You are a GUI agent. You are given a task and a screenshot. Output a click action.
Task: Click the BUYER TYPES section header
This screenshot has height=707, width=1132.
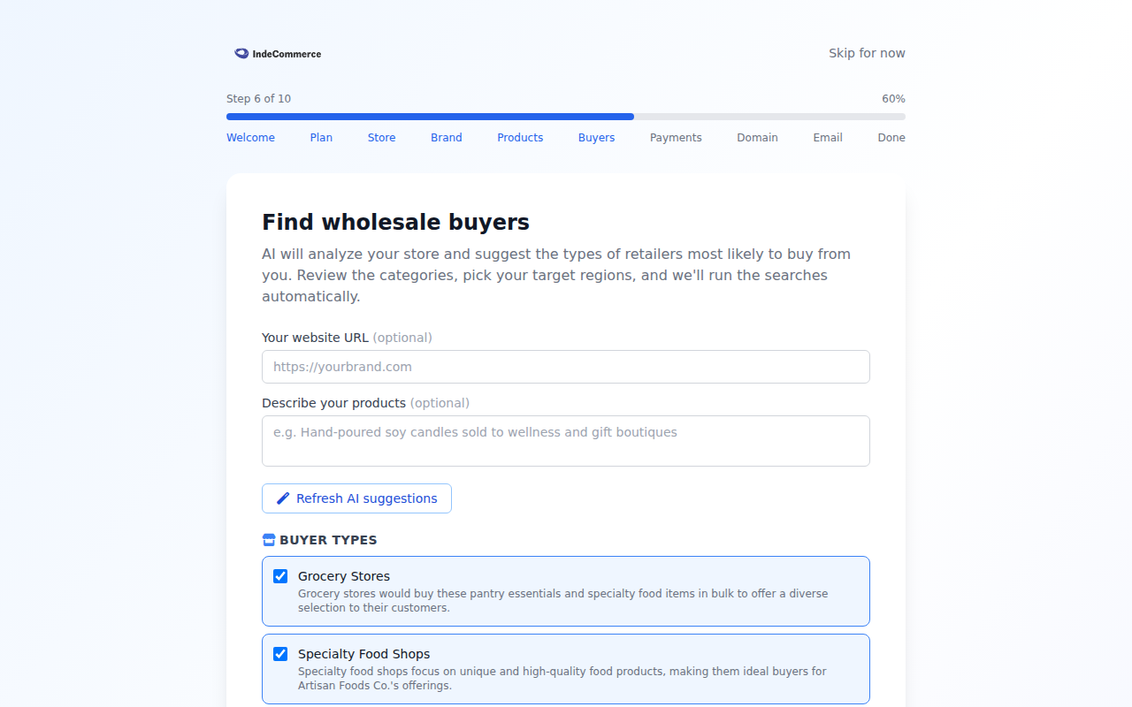pos(328,540)
